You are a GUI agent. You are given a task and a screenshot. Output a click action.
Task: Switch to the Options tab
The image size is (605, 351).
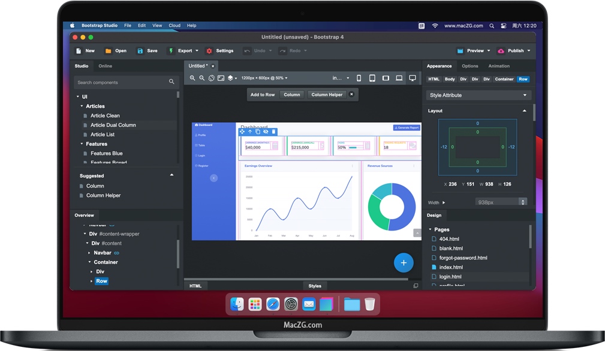click(470, 66)
